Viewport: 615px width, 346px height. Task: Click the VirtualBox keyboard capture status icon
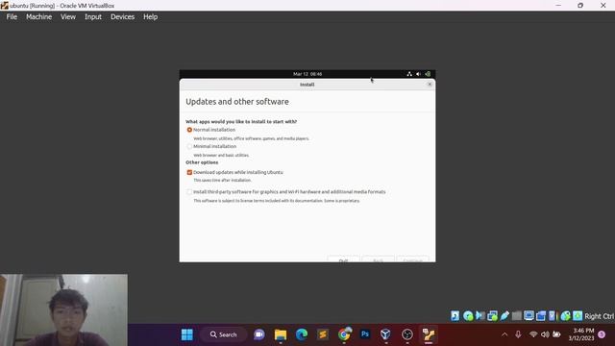[x=578, y=316]
